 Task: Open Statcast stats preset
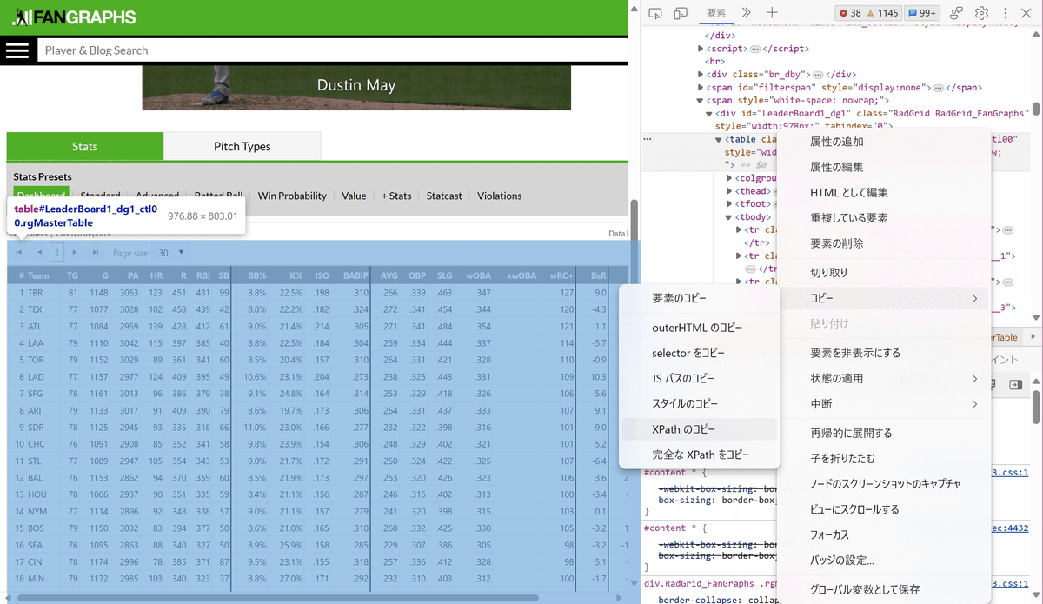[x=444, y=196]
